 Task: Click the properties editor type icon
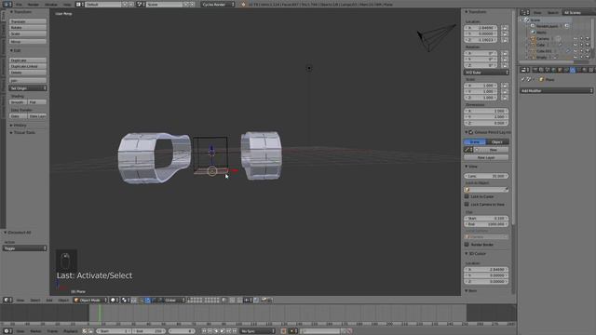click(x=525, y=70)
